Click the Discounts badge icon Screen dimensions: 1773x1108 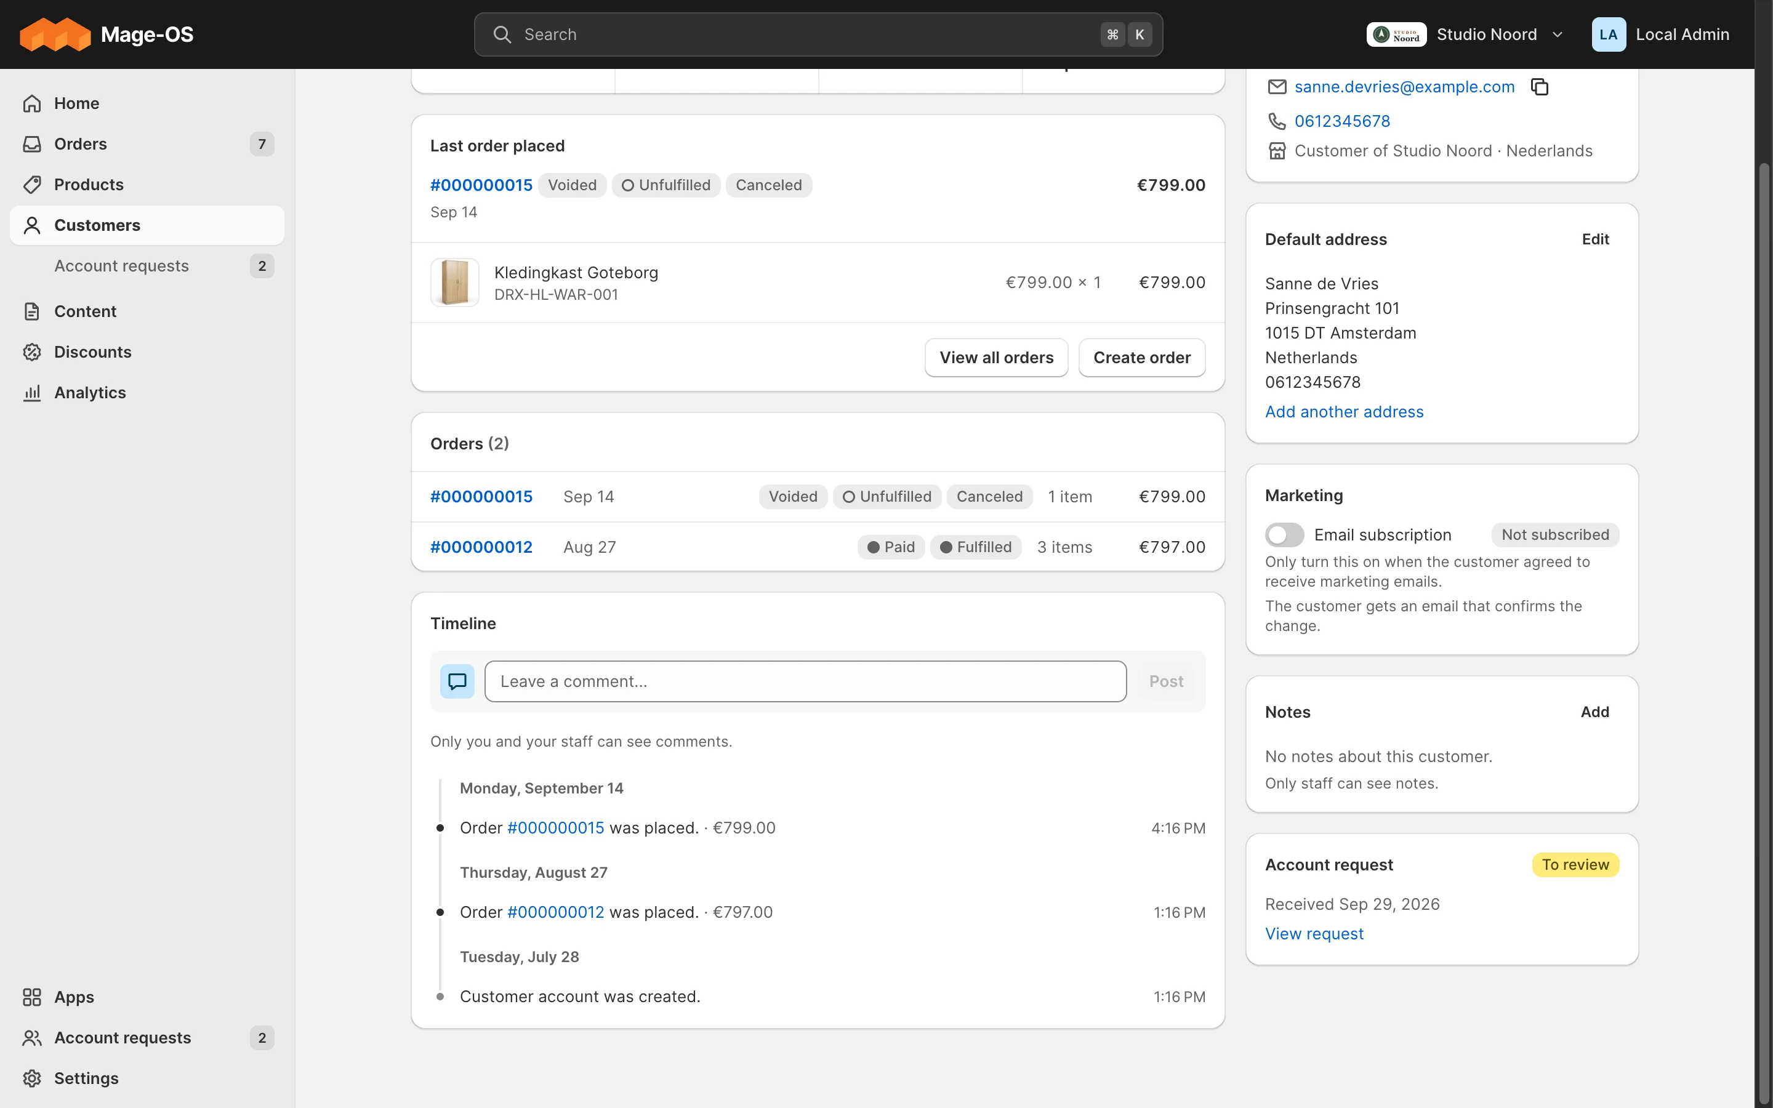[31, 351]
